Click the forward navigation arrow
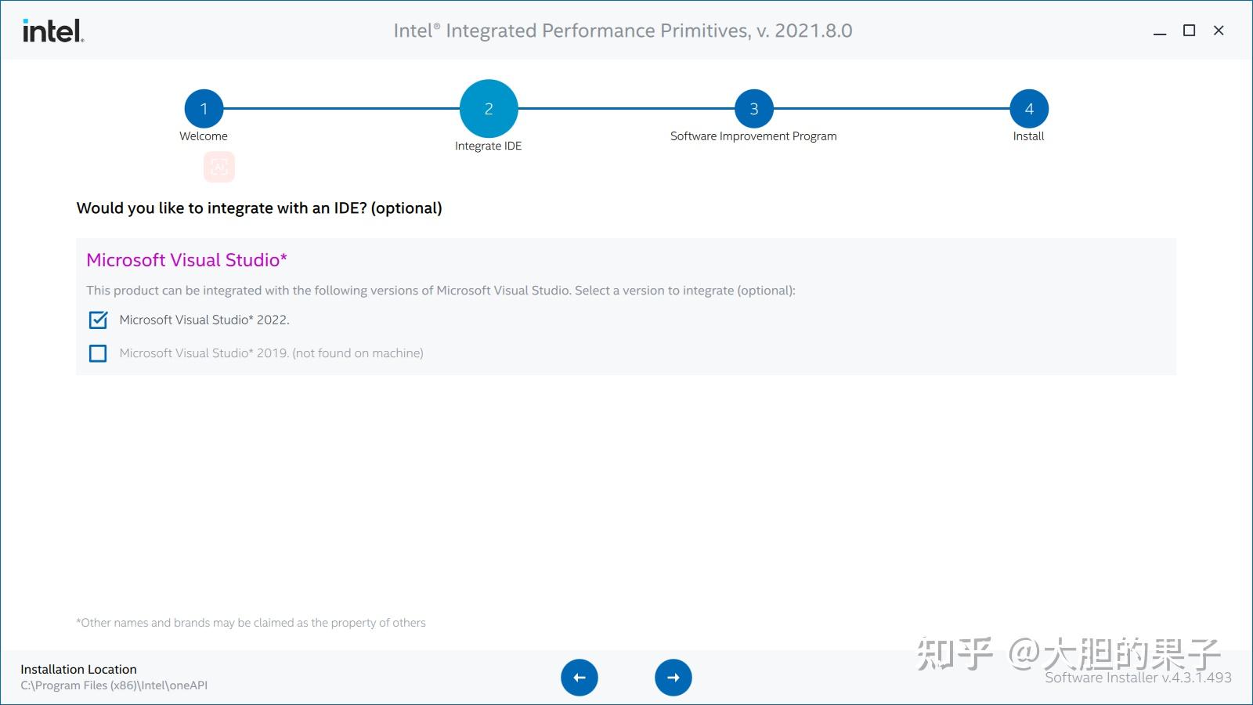 coord(673,677)
